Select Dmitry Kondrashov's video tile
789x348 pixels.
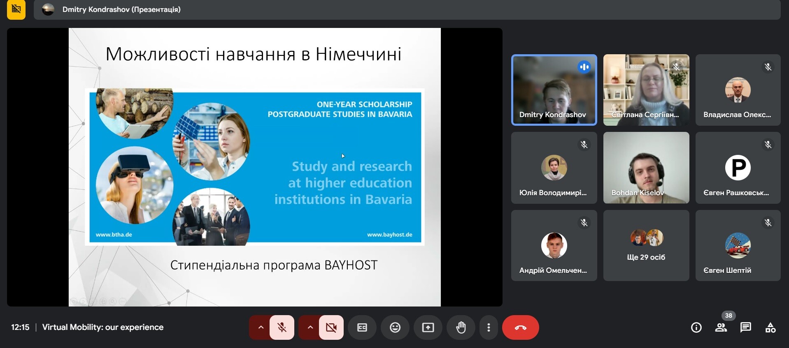pos(554,90)
